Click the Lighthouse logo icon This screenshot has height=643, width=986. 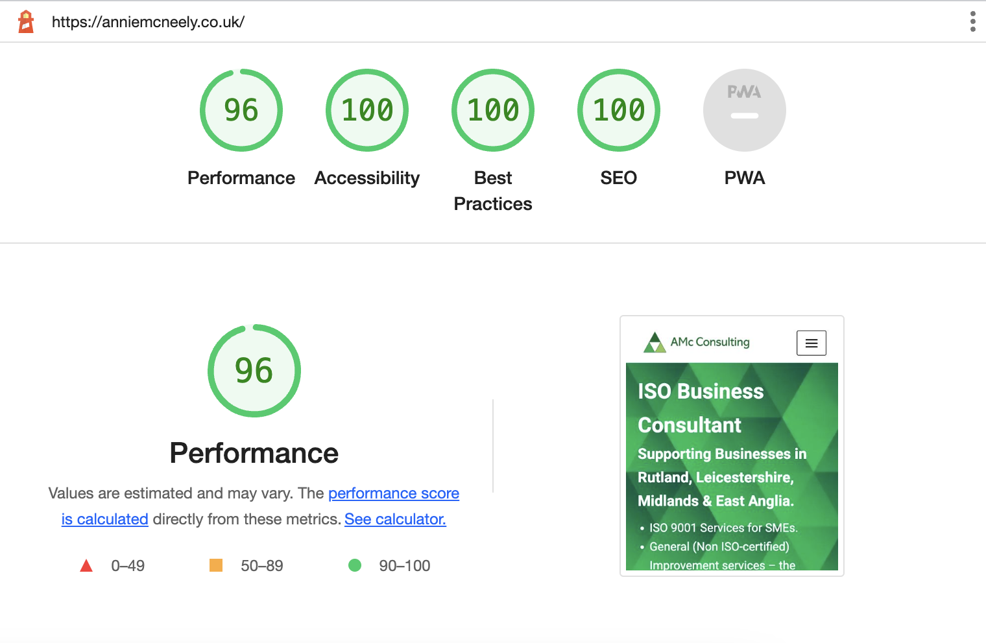coord(26,21)
